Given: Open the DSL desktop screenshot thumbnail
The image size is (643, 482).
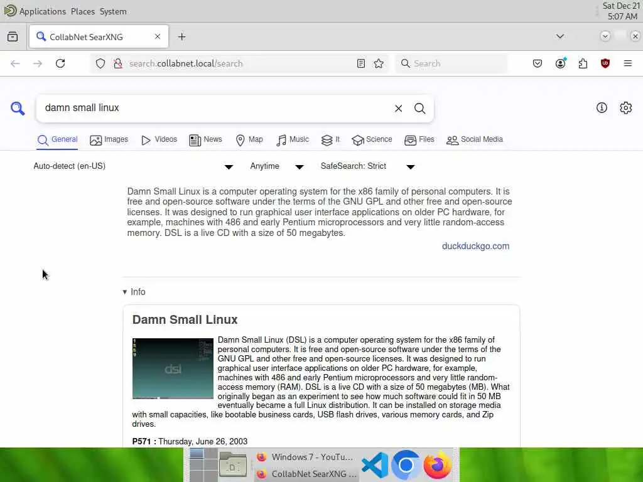Looking at the screenshot, I should 173,368.
